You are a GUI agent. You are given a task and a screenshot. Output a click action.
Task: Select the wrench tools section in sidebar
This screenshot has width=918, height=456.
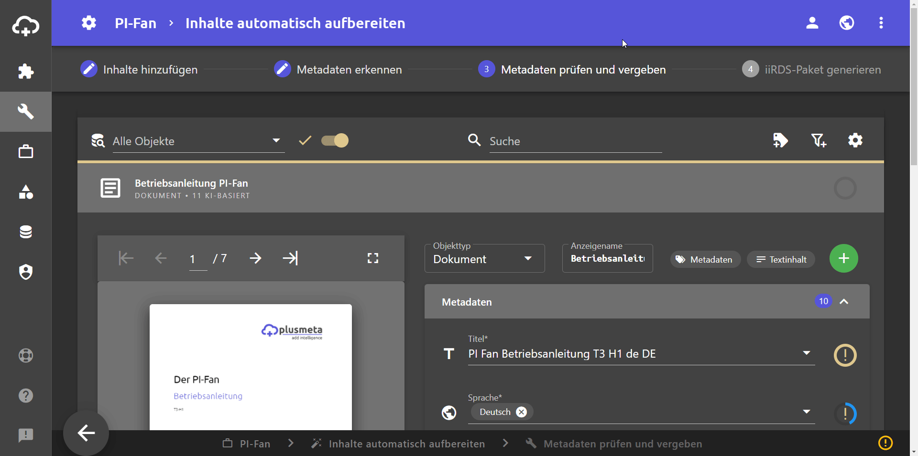tap(26, 112)
